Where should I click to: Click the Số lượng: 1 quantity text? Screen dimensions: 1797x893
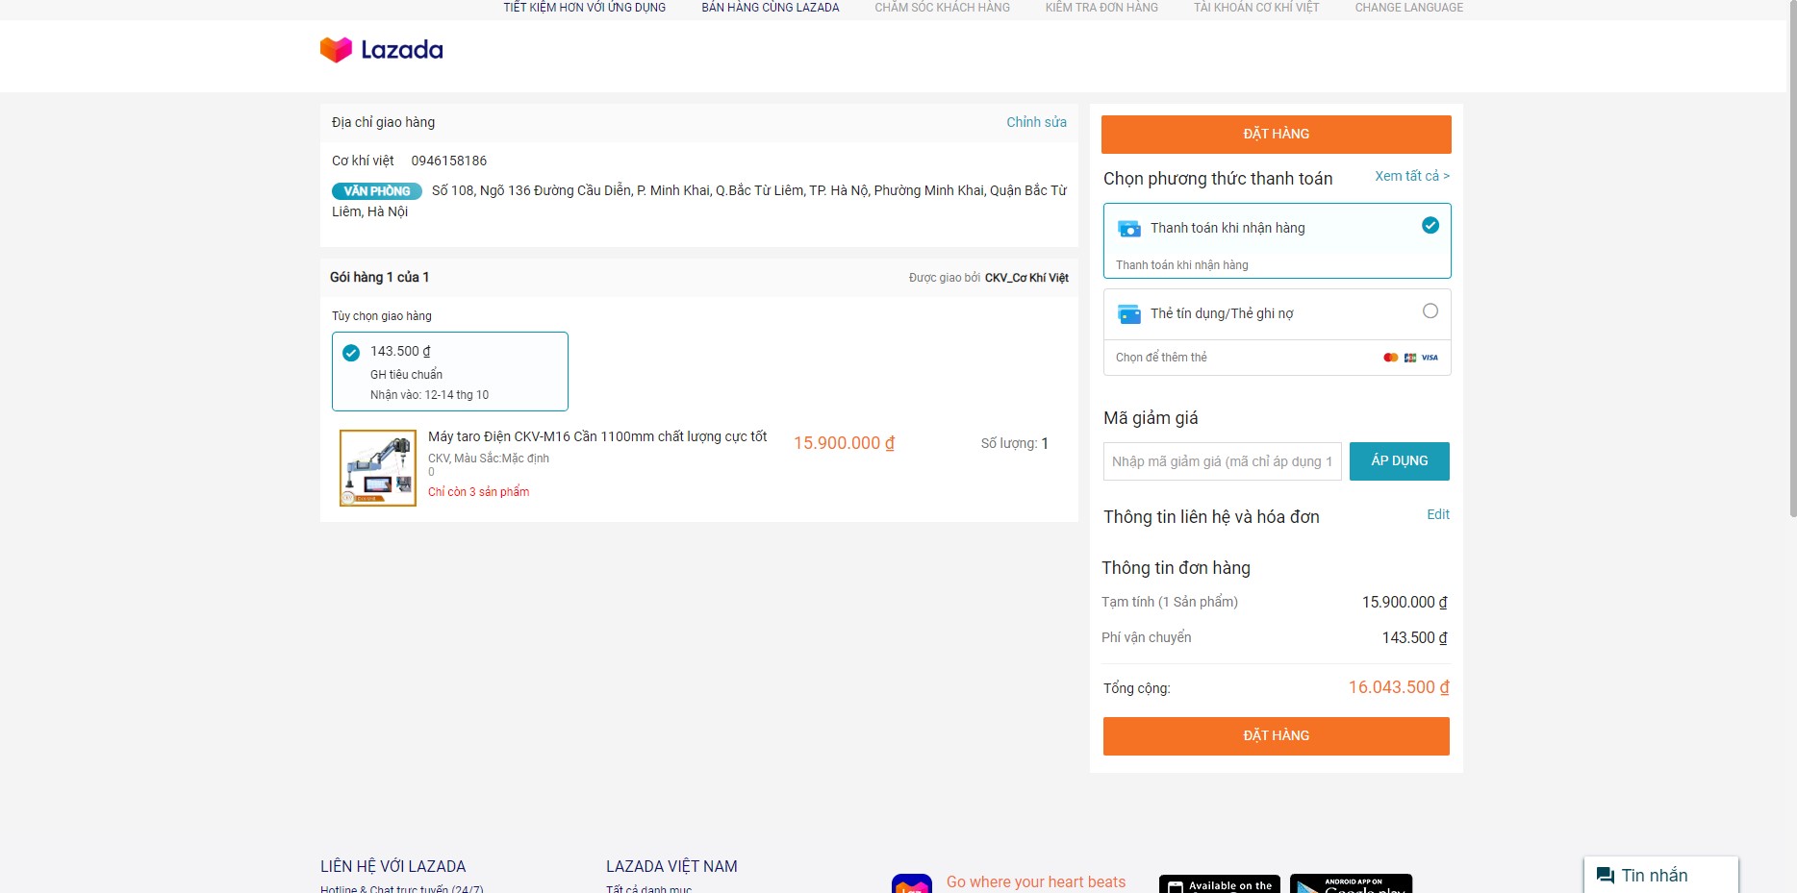[x=1015, y=443]
